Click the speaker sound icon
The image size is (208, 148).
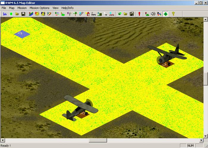153,14
